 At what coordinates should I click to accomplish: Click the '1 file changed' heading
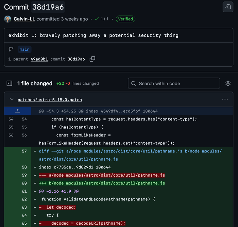pyautogui.click(x=35, y=83)
